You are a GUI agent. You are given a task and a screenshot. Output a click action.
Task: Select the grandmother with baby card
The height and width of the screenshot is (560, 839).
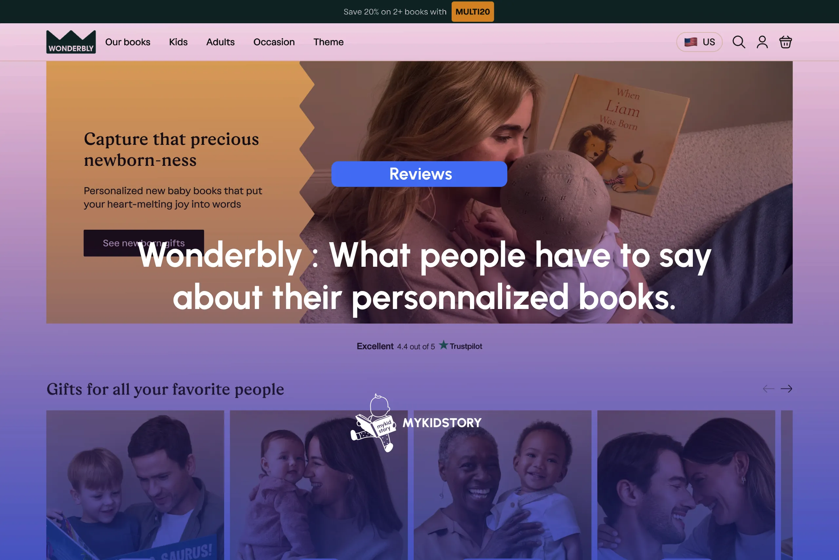click(502, 485)
